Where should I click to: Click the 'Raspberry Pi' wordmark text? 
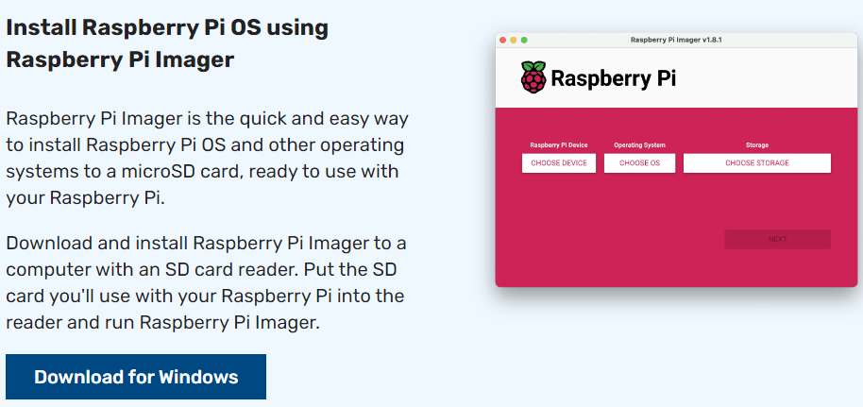click(613, 78)
